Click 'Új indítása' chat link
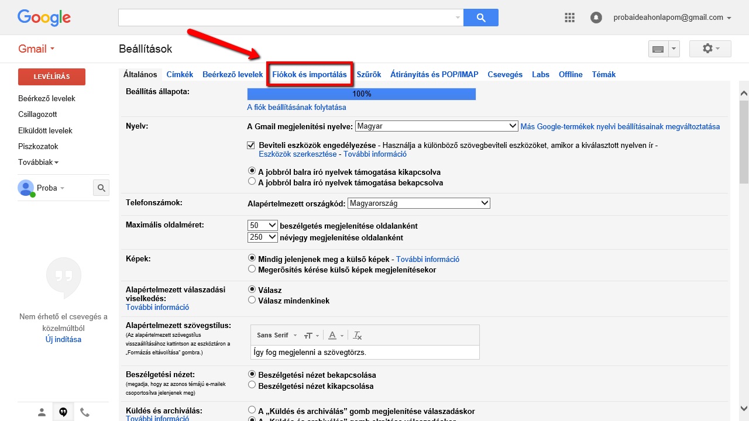The width and height of the screenshot is (749, 421). tap(63, 339)
